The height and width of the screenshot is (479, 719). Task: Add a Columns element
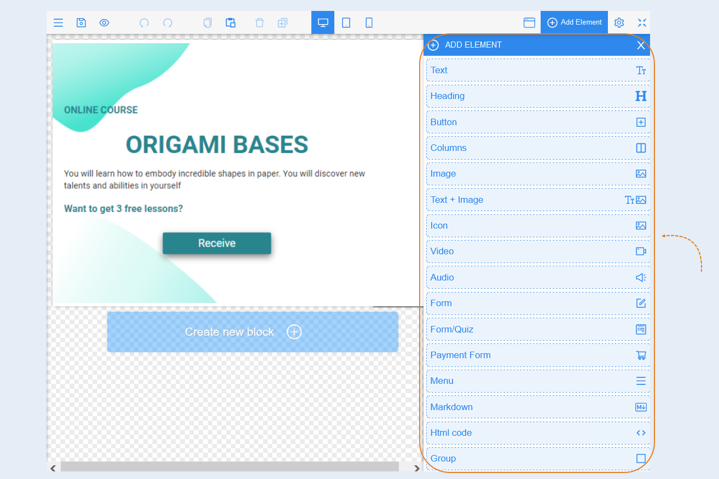click(x=538, y=148)
